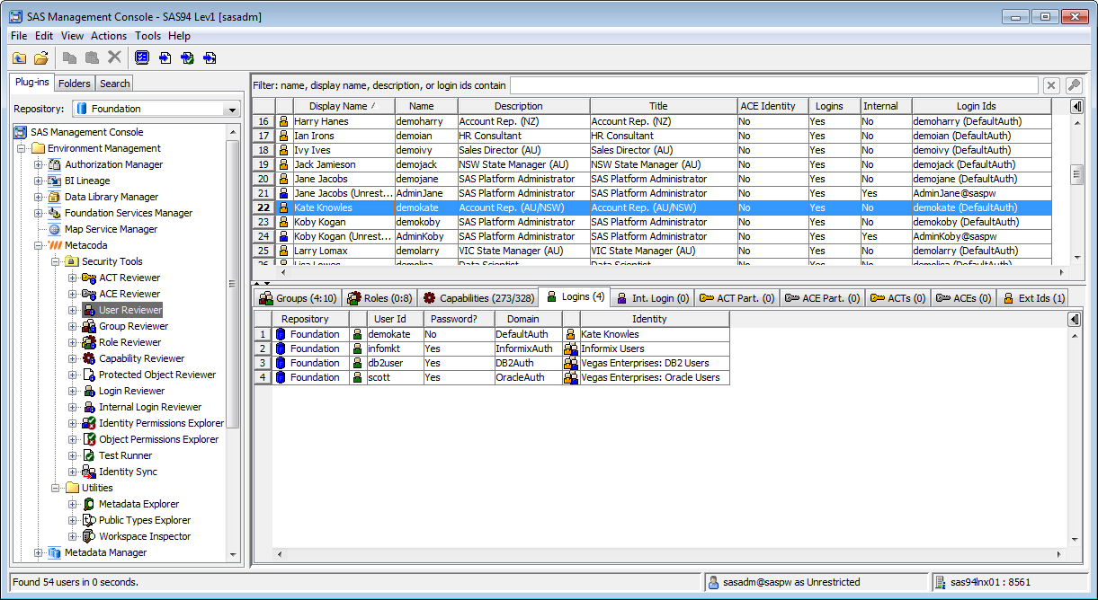Click the Metacoda logo icon in tree

tap(54, 245)
